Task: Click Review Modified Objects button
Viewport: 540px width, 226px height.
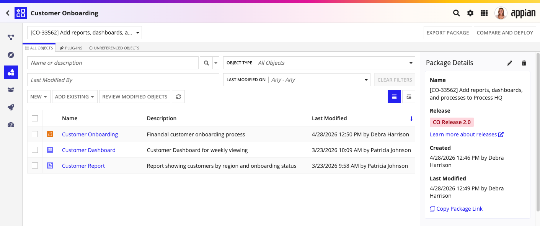Action: pyautogui.click(x=135, y=97)
